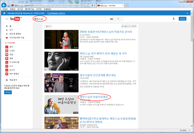Toggle the hamburger guide menu icon
Image resolution: width=194 pixels, height=133 pixels.
[x=7, y=19]
